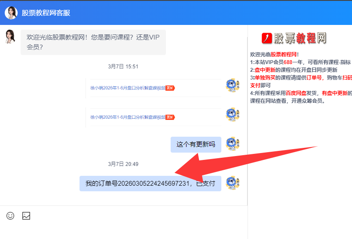Click agent avatar beside the welcome message
This screenshot has height=239, width=352.
[x=10, y=37]
